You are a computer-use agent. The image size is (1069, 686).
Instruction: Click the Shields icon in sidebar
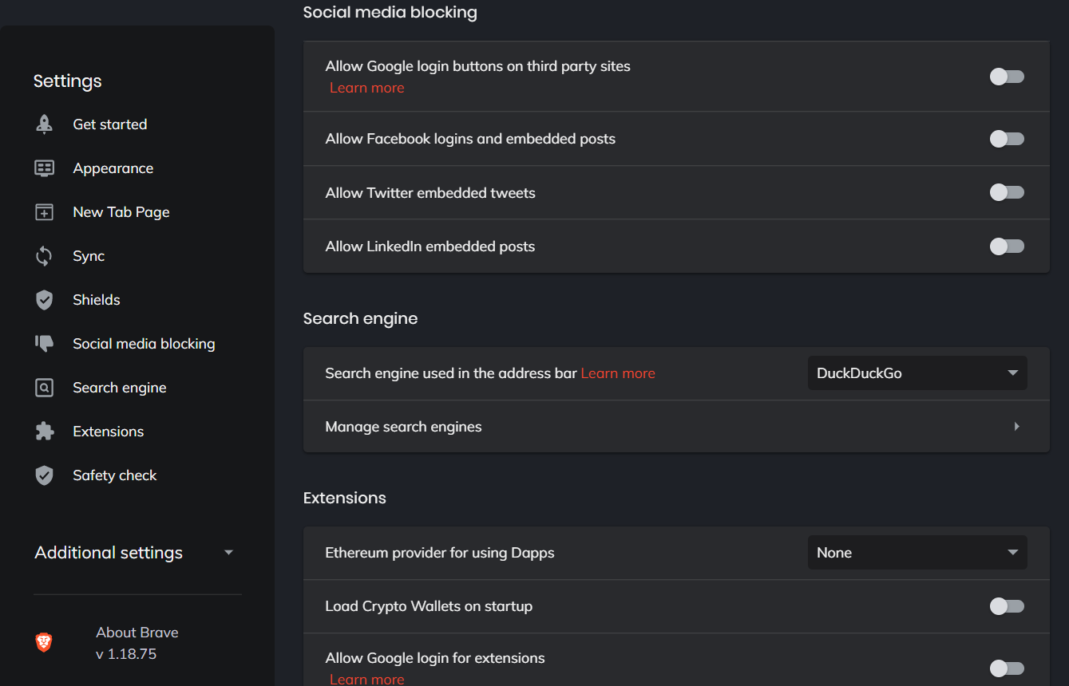click(x=45, y=300)
